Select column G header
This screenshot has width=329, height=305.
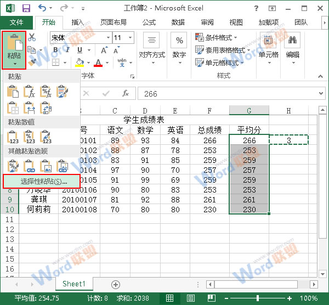coord(249,110)
